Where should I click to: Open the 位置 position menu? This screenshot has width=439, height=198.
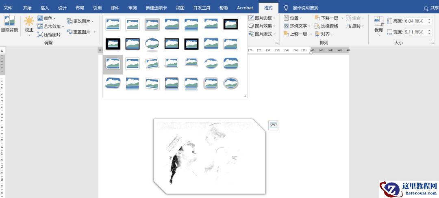[x=293, y=18]
